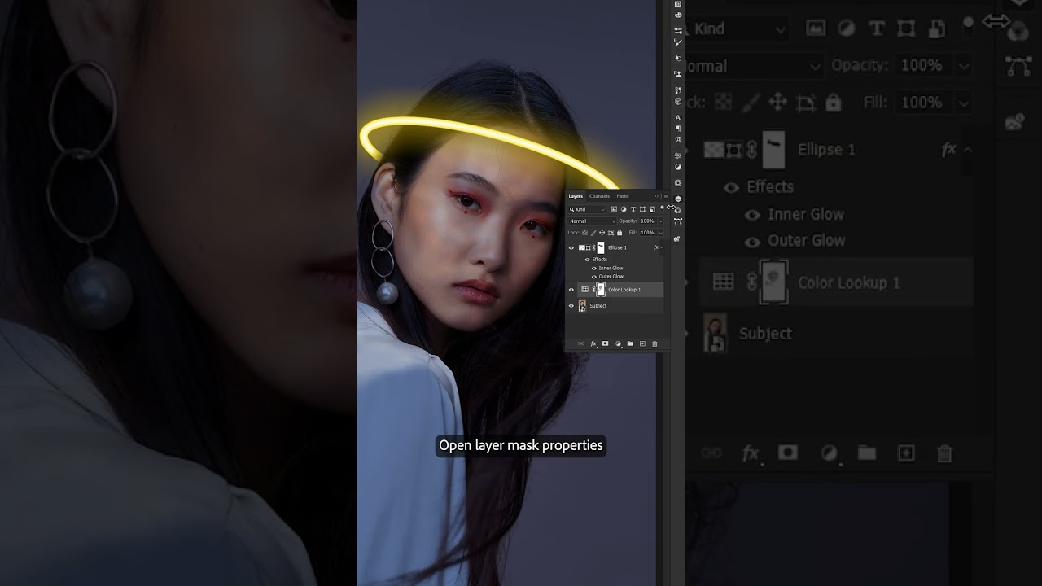This screenshot has width=1042, height=586.
Task: Delete layer trash icon at small panel bottom
Action: click(655, 343)
